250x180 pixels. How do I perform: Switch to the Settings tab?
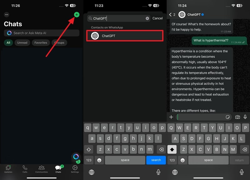click(x=75, y=170)
